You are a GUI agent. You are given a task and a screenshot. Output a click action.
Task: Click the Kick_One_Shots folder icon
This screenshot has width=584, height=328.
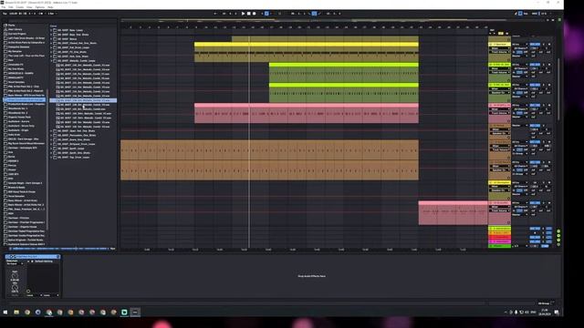click(x=55, y=56)
